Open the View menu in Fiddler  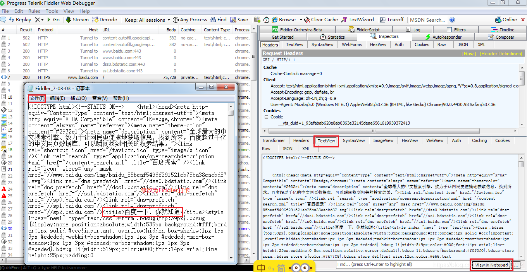[x=69, y=11]
